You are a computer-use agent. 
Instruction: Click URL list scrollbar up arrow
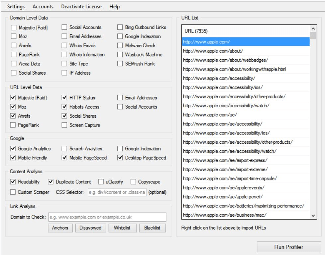tap(313, 28)
